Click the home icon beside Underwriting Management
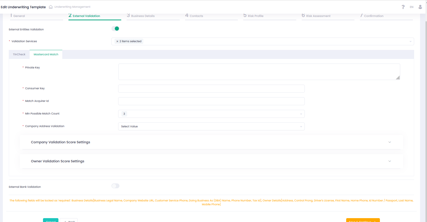The width and height of the screenshot is (427, 222). point(51,7)
